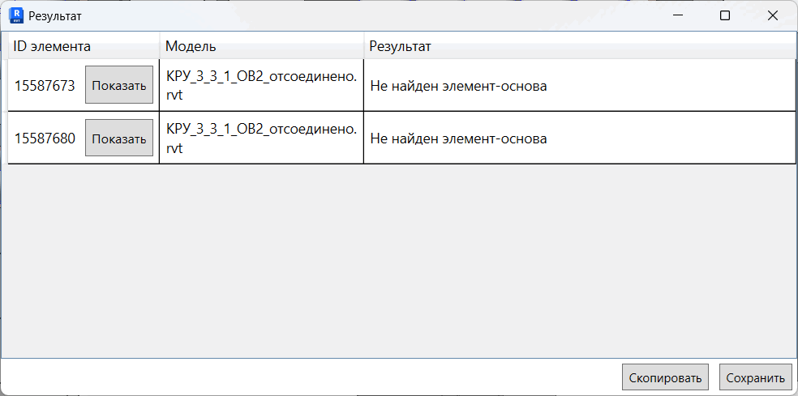Maximize the Результат window

[725, 15]
